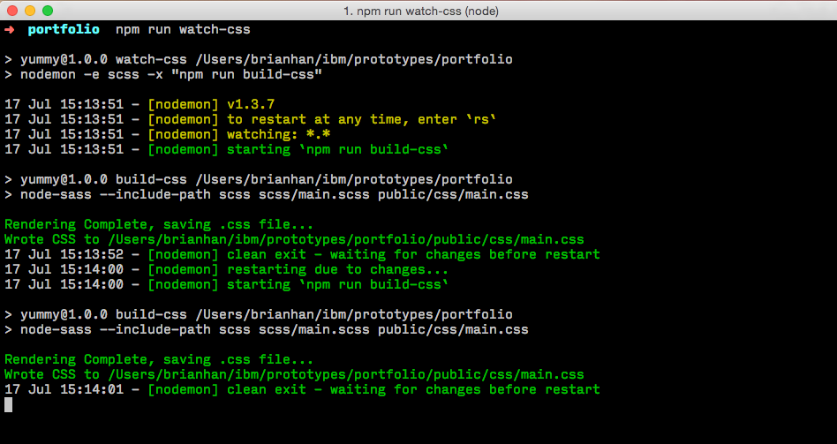Screen dimensions: 837x444
Task: Click the 15:13:52 "clean exit" log line
Action: (x=302, y=254)
